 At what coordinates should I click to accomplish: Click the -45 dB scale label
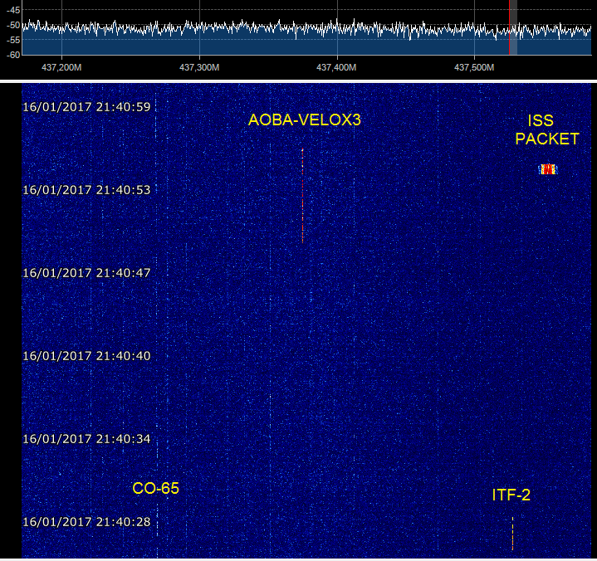point(13,10)
